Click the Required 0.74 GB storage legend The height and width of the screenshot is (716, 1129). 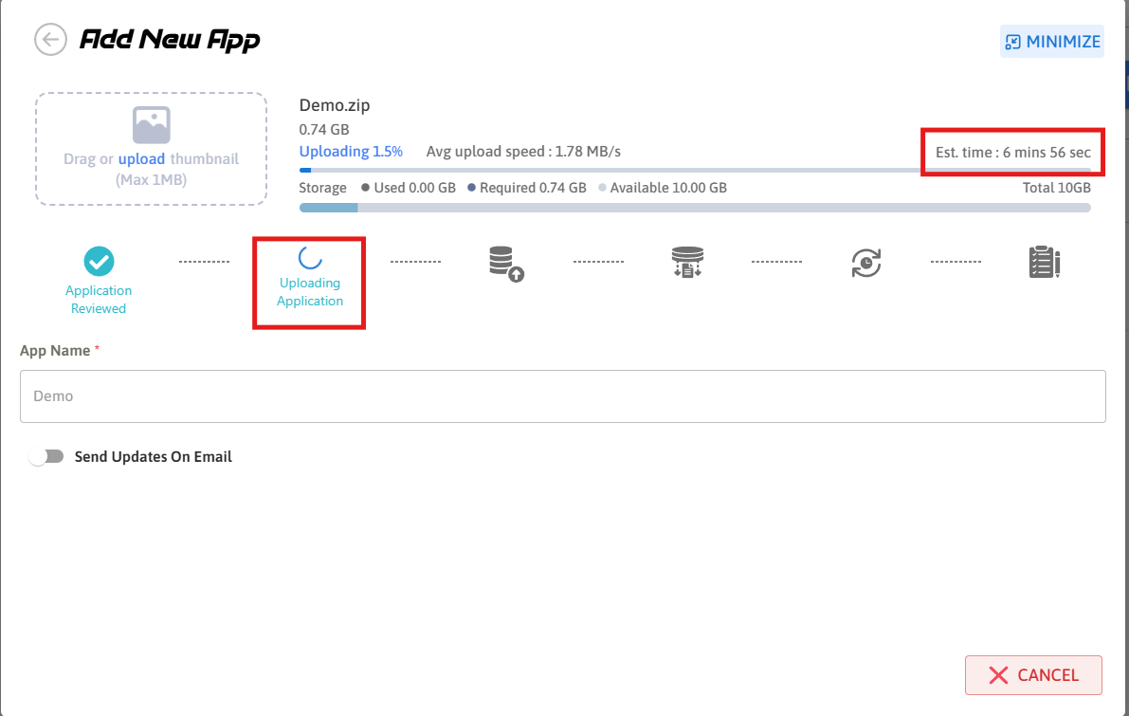(527, 188)
